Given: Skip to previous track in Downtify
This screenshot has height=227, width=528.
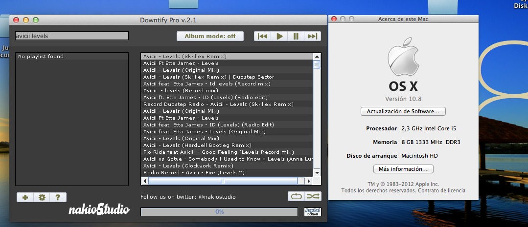Looking at the screenshot, I should (x=262, y=36).
